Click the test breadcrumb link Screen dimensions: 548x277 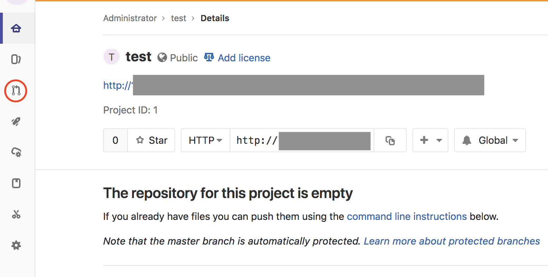coord(179,18)
